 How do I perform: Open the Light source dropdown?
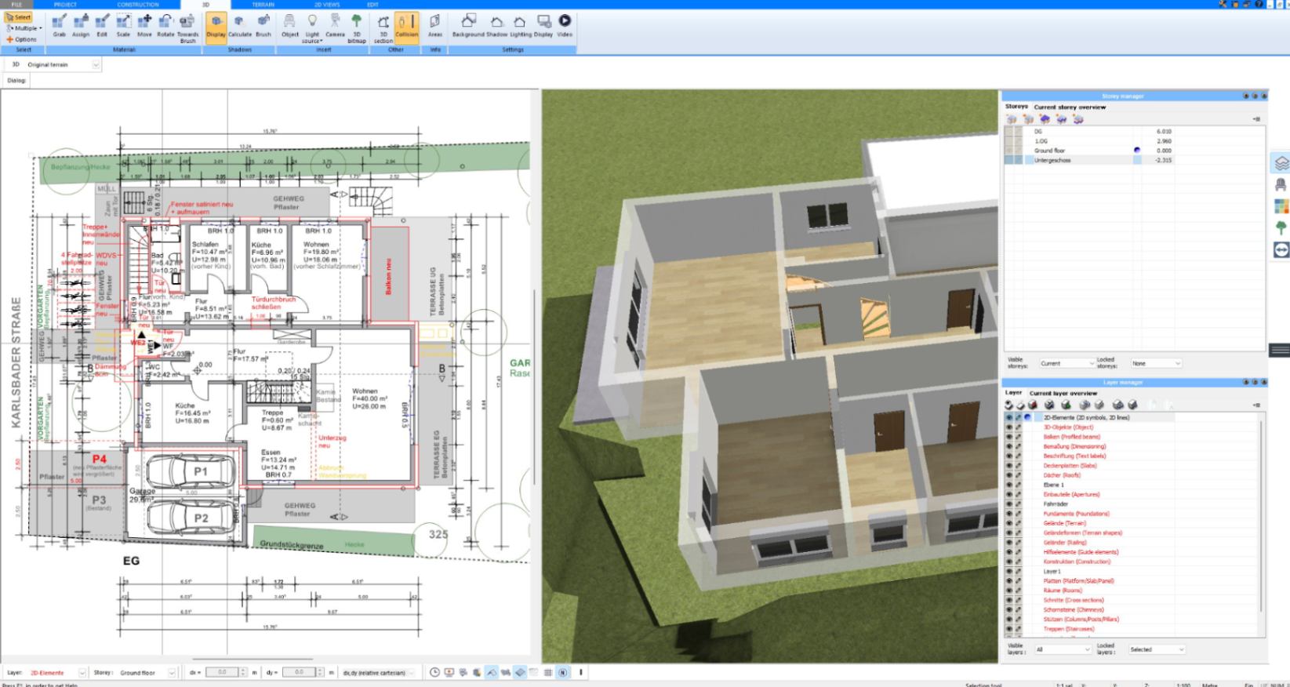[312, 27]
